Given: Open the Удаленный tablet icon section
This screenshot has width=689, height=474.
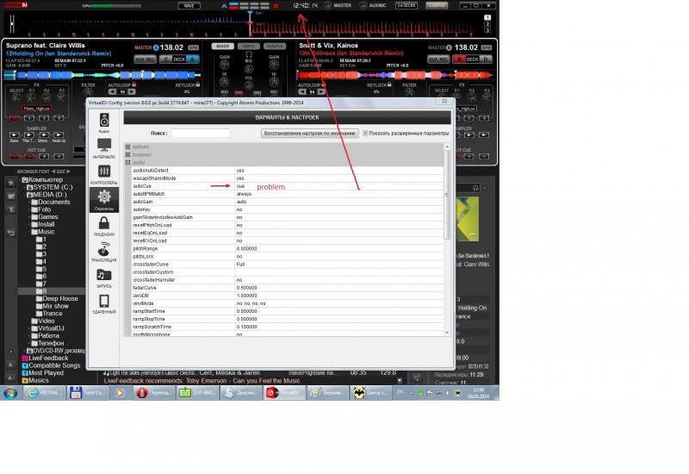Looking at the screenshot, I should 104,301.
